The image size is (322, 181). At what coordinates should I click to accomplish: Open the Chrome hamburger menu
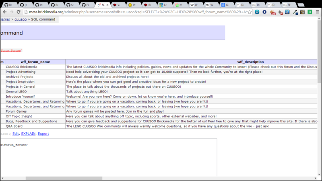click(x=317, y=12)
